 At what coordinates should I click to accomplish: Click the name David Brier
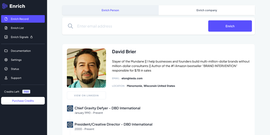pos(124,52)
